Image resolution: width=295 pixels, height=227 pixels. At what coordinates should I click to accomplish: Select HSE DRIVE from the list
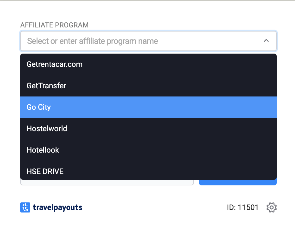click(x=148, y=171)
